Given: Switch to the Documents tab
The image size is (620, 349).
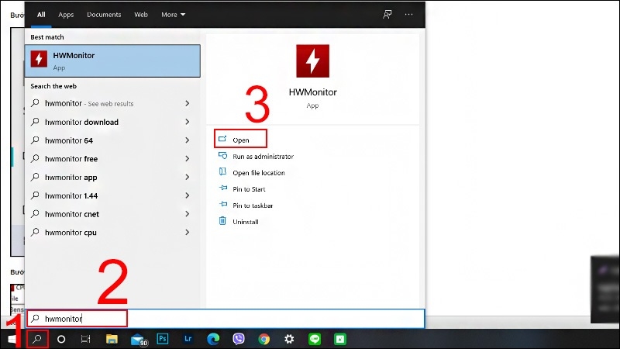Looking at the screenshot, I should tap(104, 15).
